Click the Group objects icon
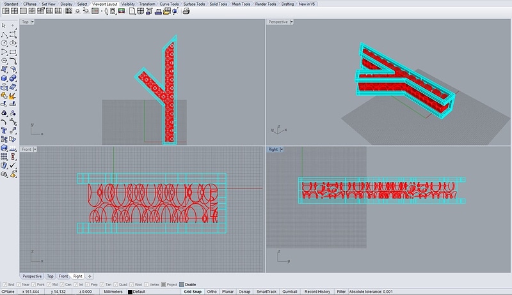This screenshot has width=512, height=295. pos(4,113)
